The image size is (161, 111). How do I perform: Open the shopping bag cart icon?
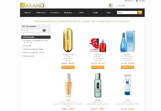pos(111,5)
